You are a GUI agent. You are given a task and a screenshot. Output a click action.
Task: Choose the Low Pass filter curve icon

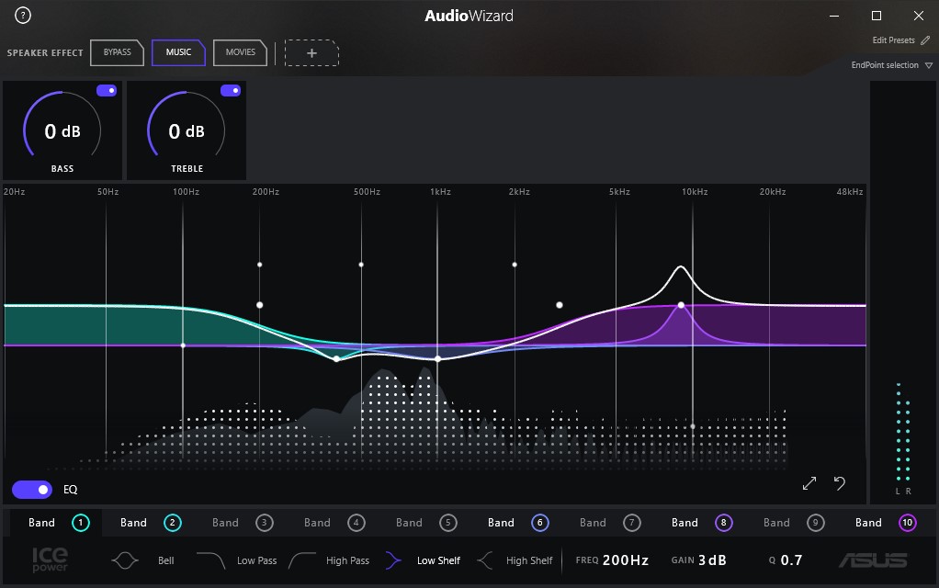[x=211, y=560]
